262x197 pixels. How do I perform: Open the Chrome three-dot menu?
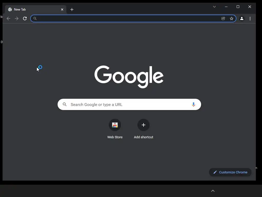pyautogui.click(x=250, y=18)
